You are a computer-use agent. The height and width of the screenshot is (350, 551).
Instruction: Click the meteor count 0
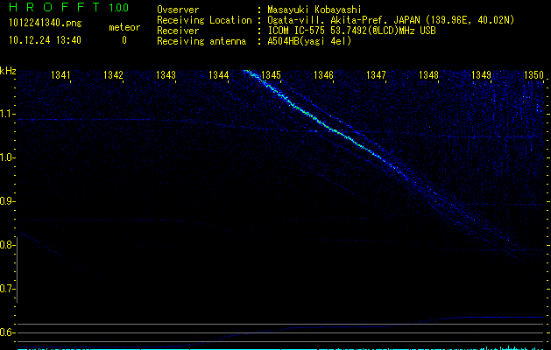tap(124, 40)
